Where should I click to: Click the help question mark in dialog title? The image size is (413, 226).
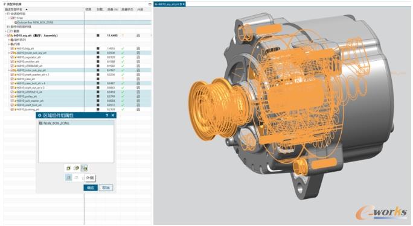(x=107, y=115)
